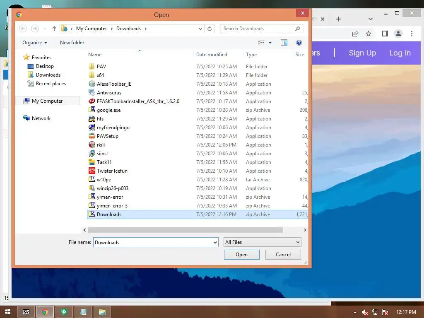Select the siinst application
The image size is (424, 318).
pos(198,153)
